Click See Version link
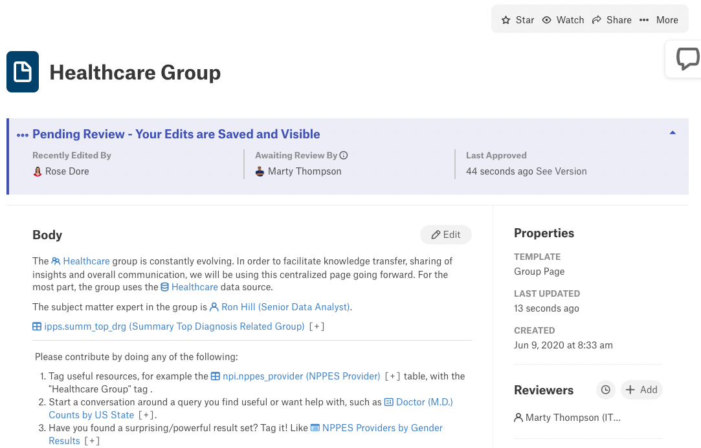The height and width of the screenshot is (448, 701). 561,171
